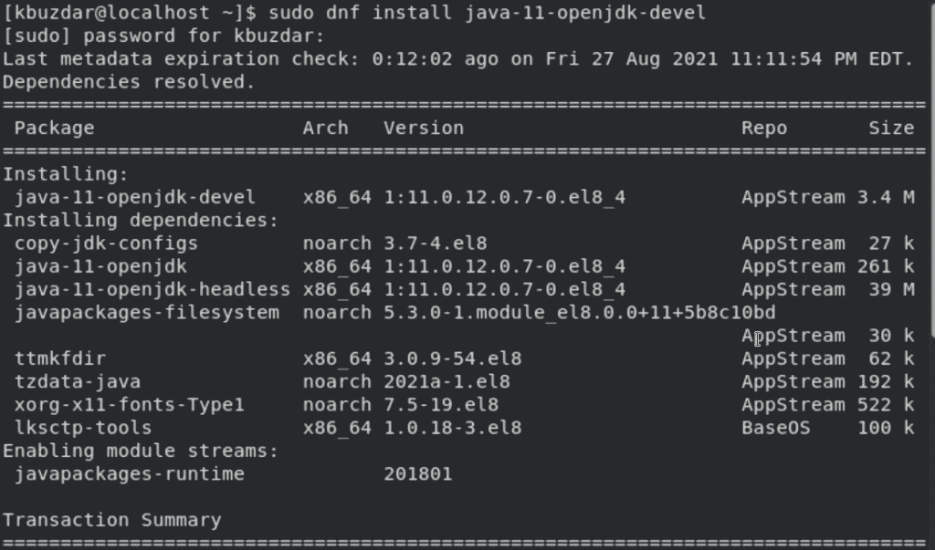This screenshot has height=550, width=935.
Task: Click the Dependencies resolved line
Action: point(129,82)
